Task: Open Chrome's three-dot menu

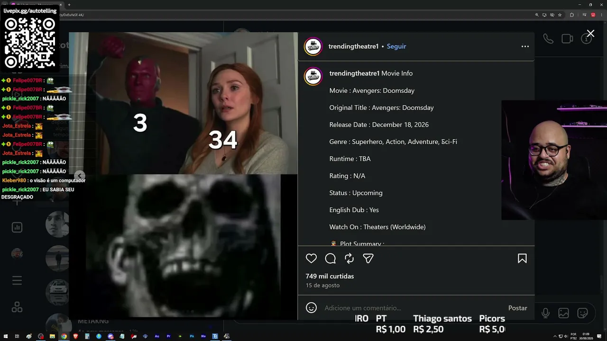Action: click(601, 15)
